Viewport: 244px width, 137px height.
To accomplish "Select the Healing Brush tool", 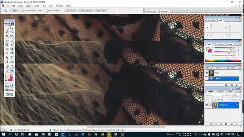I will [x=7, y=41].
